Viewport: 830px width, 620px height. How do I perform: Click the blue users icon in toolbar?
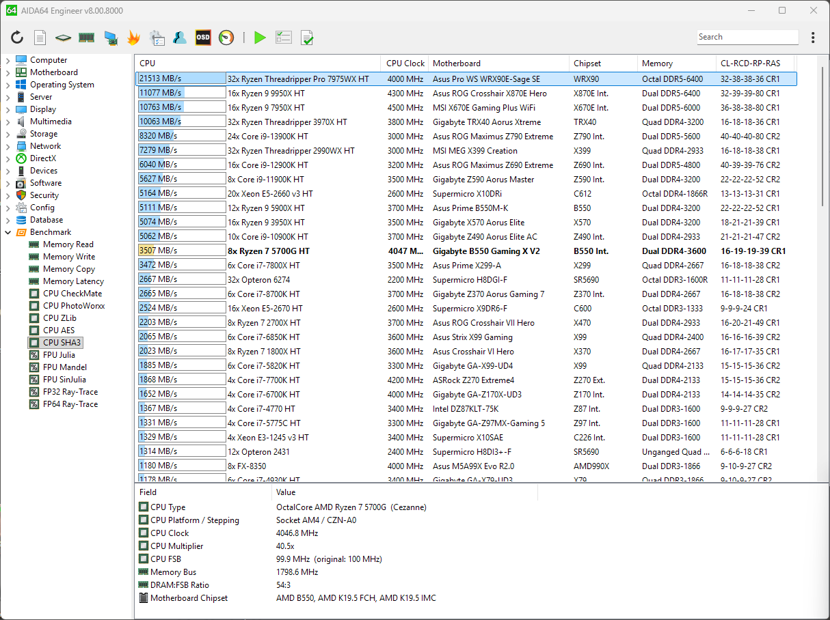[180, 38]
